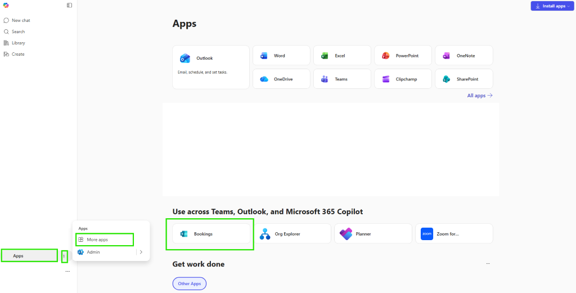Click the More apps grid icon
The image size is (576, 293).
pyautogui.click(x=81, y=240)
